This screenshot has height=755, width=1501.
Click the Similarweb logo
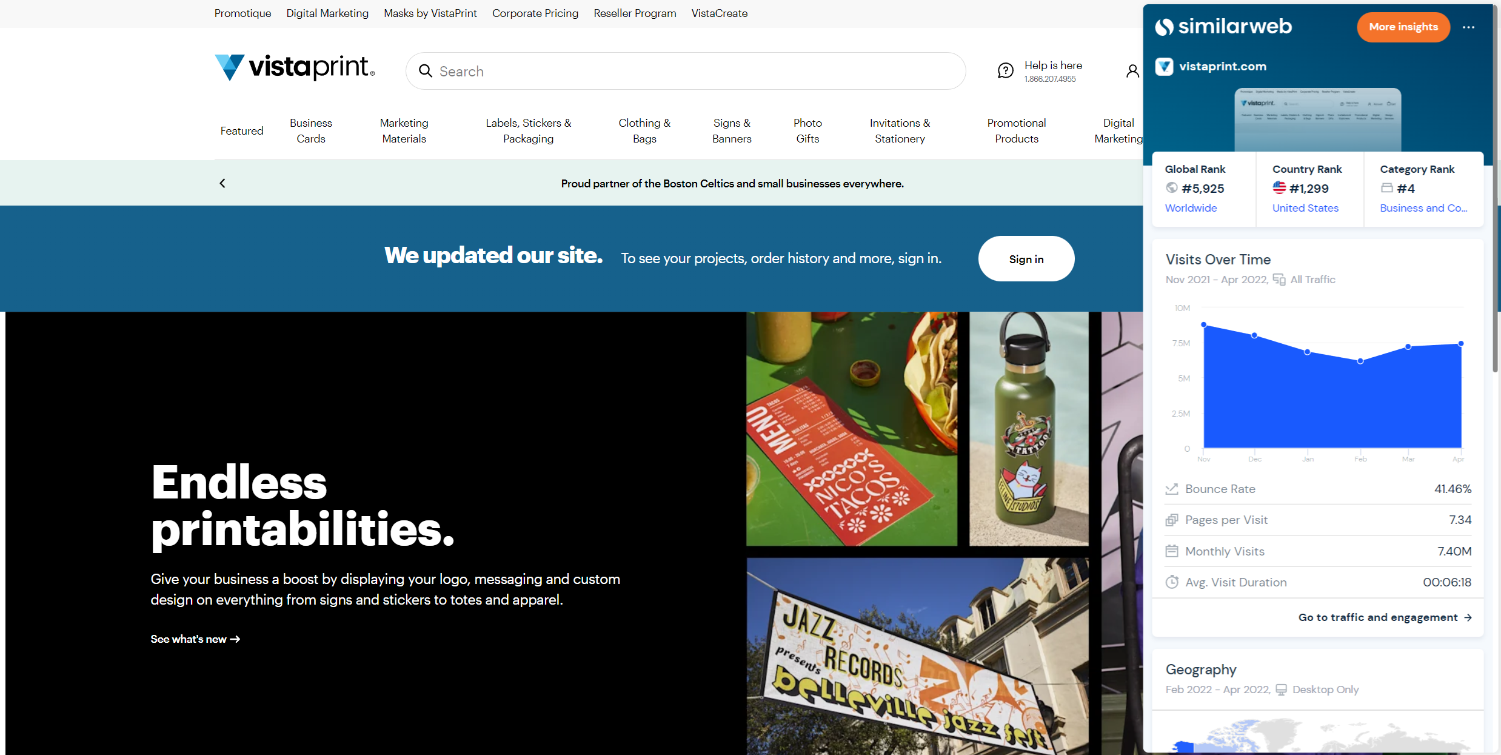pyautogui.click(x=1223, y=27)
